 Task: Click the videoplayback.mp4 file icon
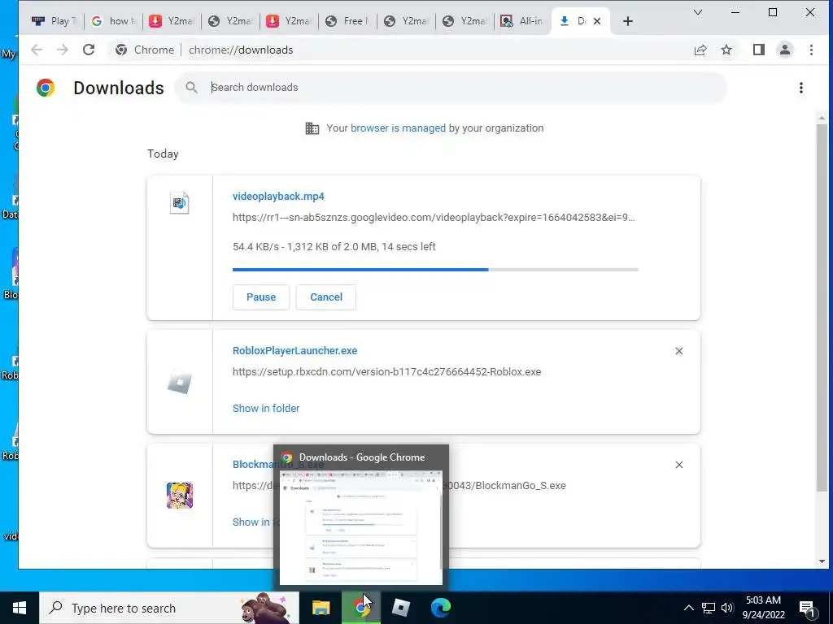point(180,203)
